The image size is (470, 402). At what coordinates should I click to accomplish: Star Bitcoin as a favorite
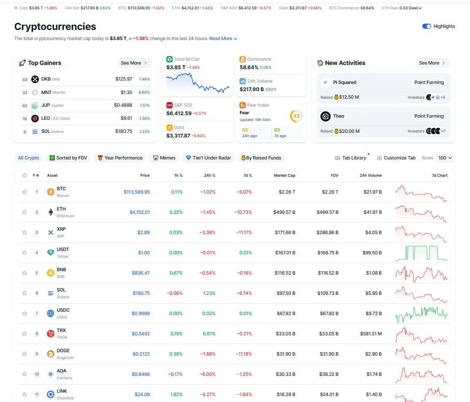(x=24, y=192)
